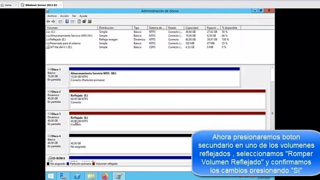
Task: Select the Disk Management taskbar icon
Action: point(119,176)
